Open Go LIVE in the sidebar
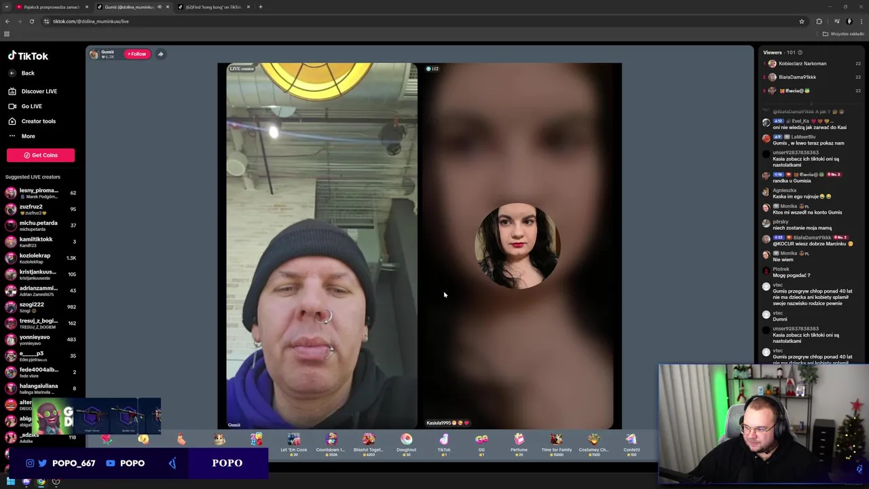869x489 pixels. pos(26,106)
